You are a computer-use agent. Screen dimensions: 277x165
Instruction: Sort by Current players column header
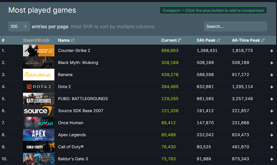coord(171,40)
